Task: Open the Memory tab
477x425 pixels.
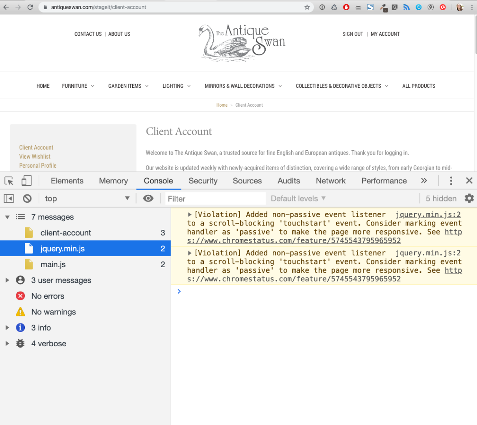Action: [x=113, y=181]
